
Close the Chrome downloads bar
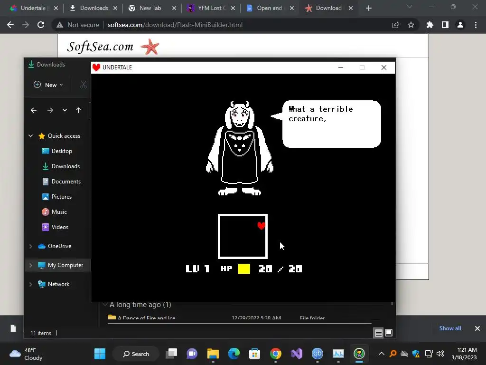click(x=477, y=328)
